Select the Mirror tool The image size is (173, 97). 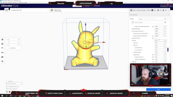[x=2, y=53]
